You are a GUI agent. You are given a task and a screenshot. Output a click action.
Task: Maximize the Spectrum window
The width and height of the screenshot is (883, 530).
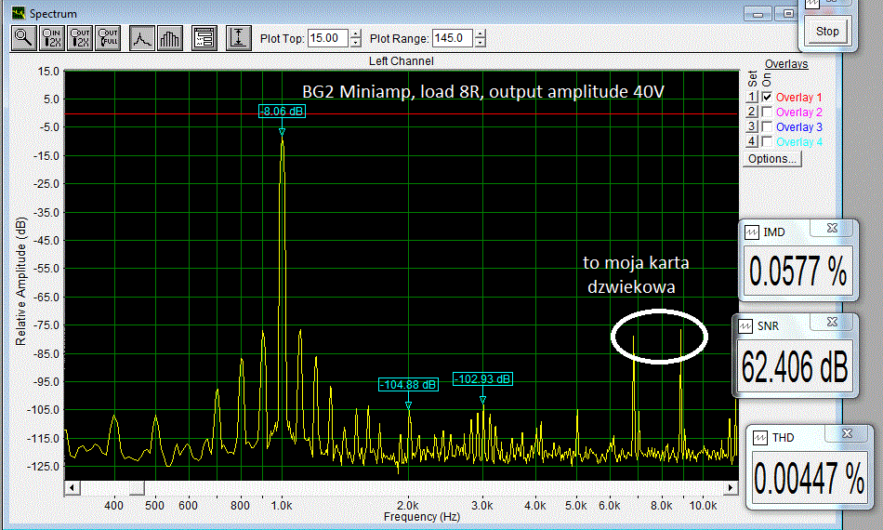pyautogui.click(x=788, y=14)
